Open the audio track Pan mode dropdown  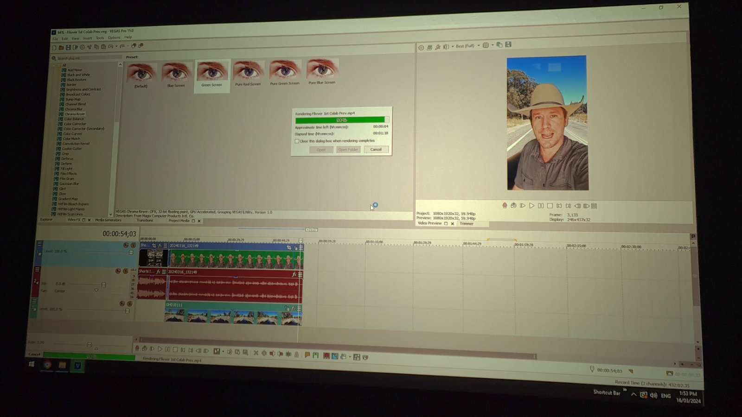click(96, 291)
